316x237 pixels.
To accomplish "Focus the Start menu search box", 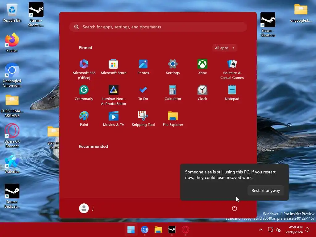I will pos(158,27).
